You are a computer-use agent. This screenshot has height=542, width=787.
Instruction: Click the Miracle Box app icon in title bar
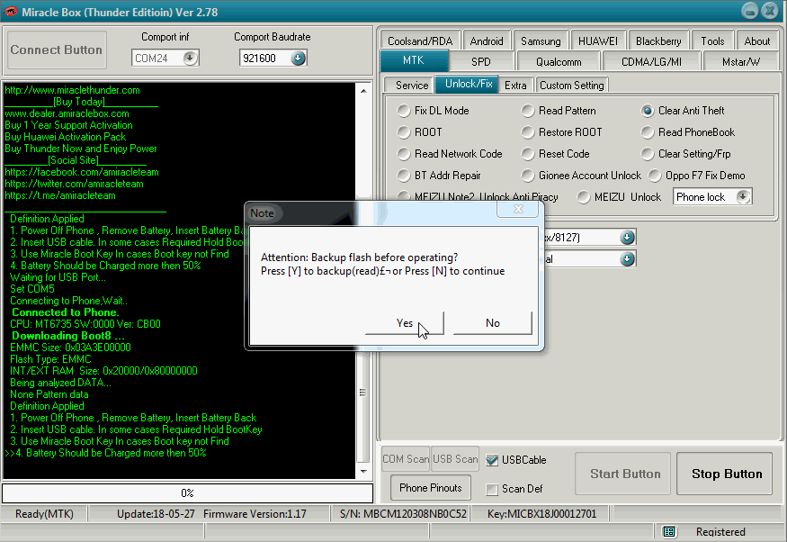11,12
